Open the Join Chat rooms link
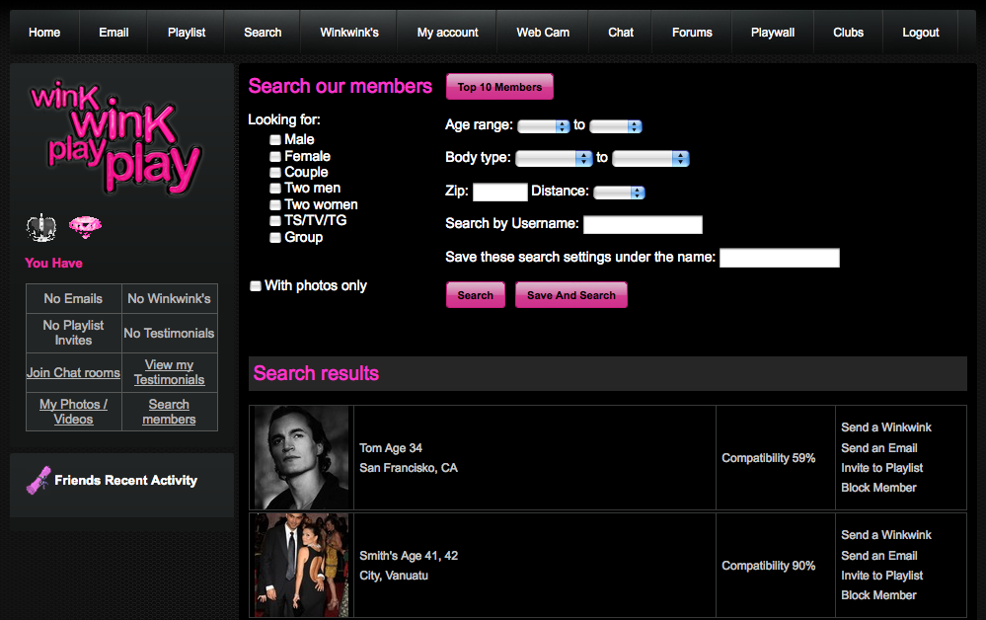 73,373
